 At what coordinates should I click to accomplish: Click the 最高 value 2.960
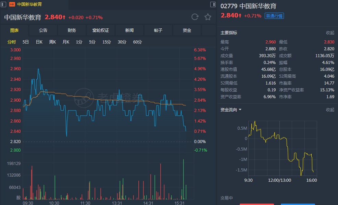pyautogui.click(x=271, y=42)
